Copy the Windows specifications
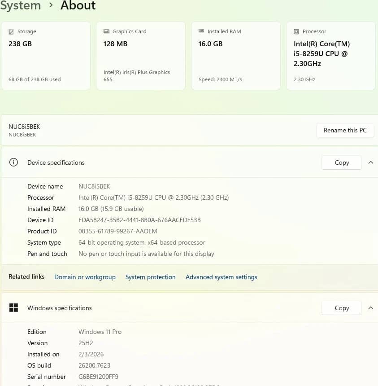This screenshot has height=386, width=378. click(x=342, y=308)
